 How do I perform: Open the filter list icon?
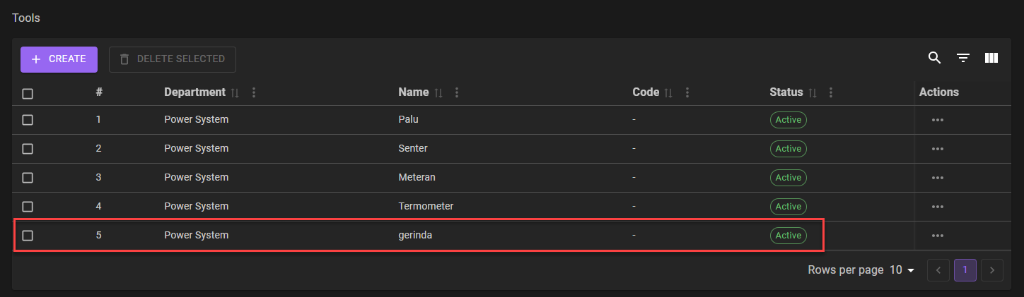[962, 59]
